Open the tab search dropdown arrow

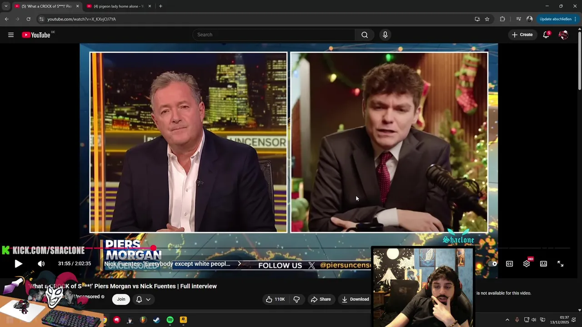pyautogui.click(x=6, y=6)
